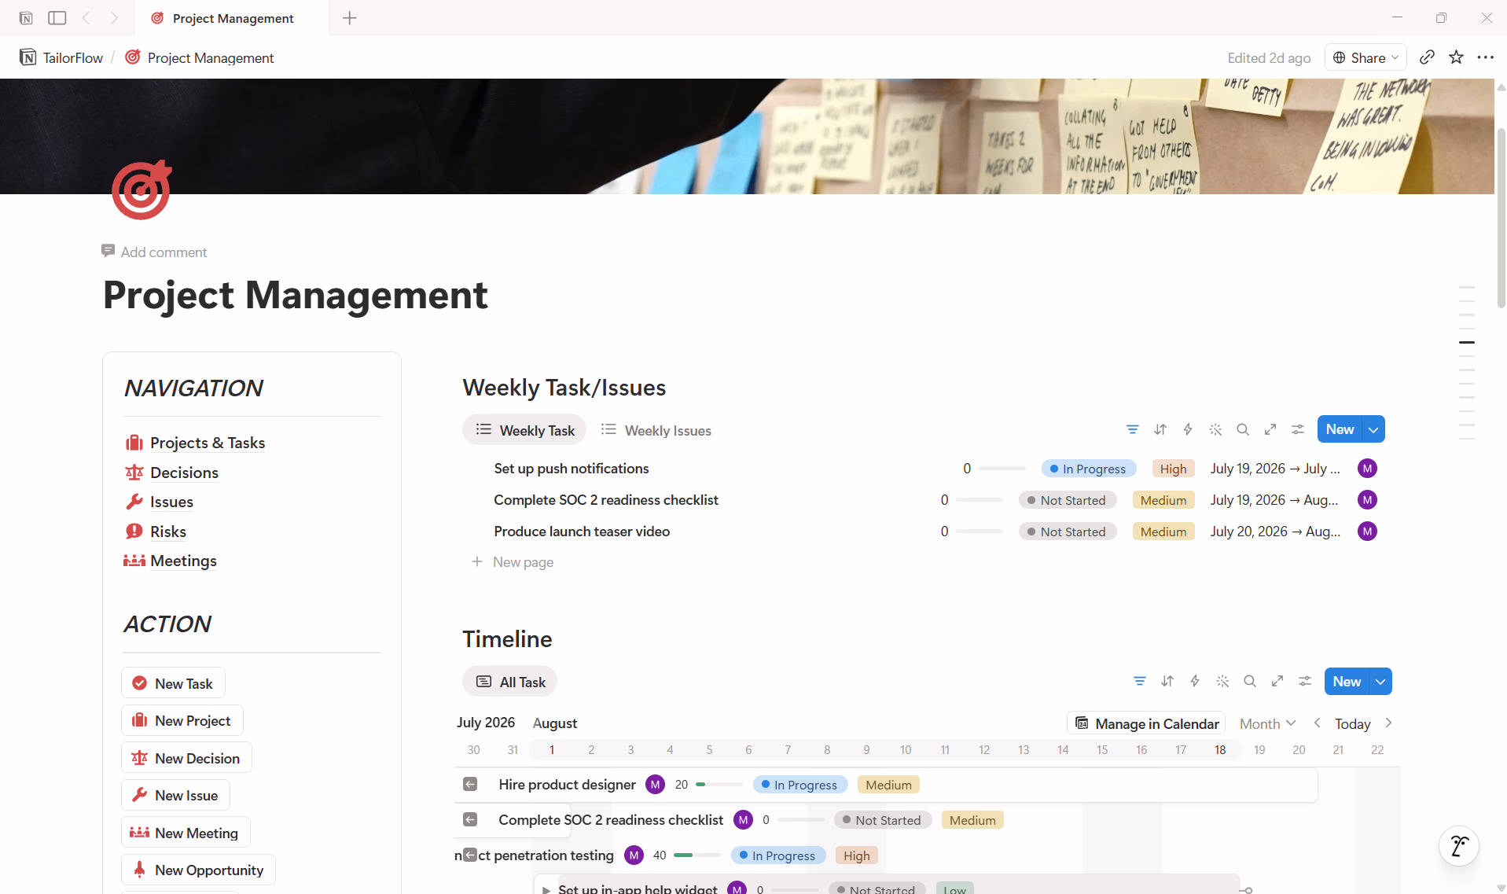Open the three-dot page menu
This screenshot has height=894, width=1507.
[1485, 57]
